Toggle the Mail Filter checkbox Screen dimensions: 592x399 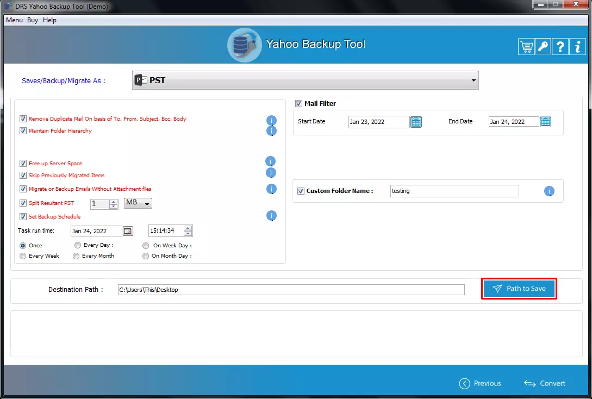[298, 103]
